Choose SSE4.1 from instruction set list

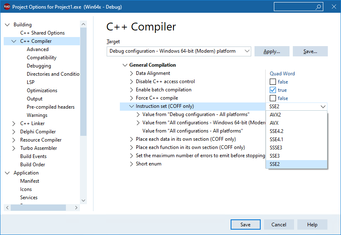click(x=297, y=140)
